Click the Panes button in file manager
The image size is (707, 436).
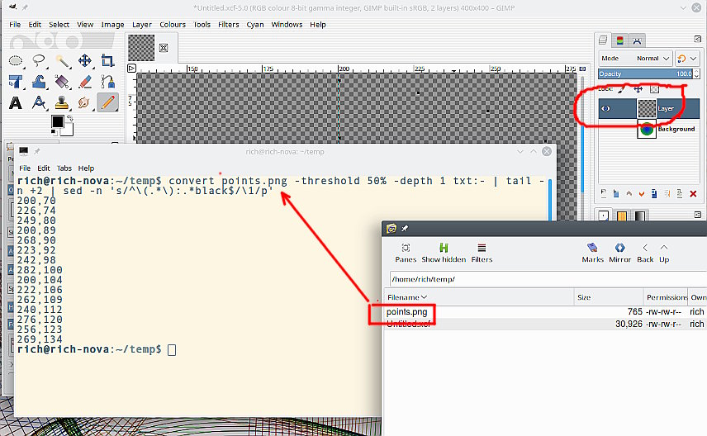406,253
